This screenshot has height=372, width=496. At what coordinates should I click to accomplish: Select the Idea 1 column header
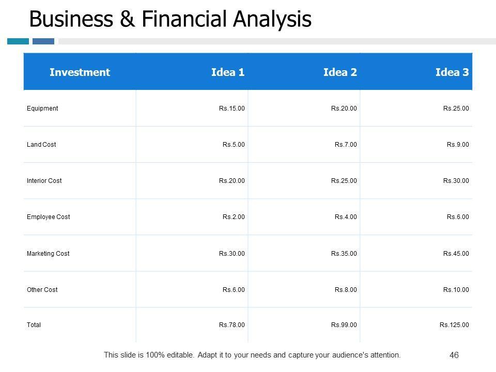coord(228,72)
